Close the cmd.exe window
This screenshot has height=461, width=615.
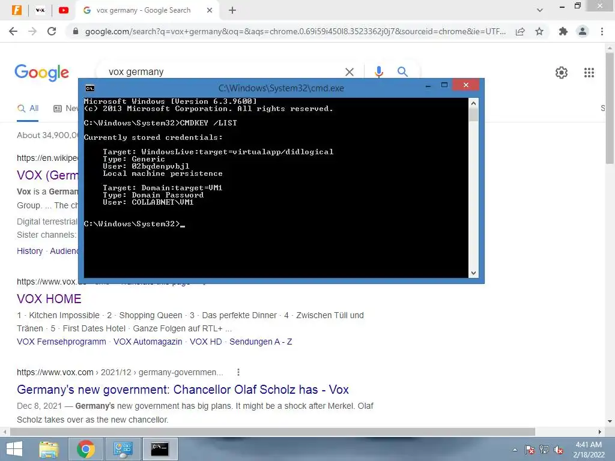(466, 85)
